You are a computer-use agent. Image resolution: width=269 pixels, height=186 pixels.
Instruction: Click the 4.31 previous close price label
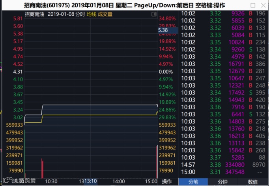click(x=18, y=72)
